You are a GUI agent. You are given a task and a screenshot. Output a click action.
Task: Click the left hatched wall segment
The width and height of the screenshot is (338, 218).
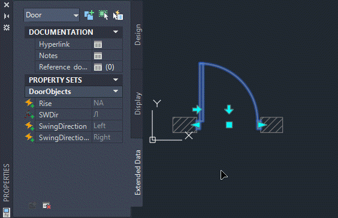coord(185,125)
